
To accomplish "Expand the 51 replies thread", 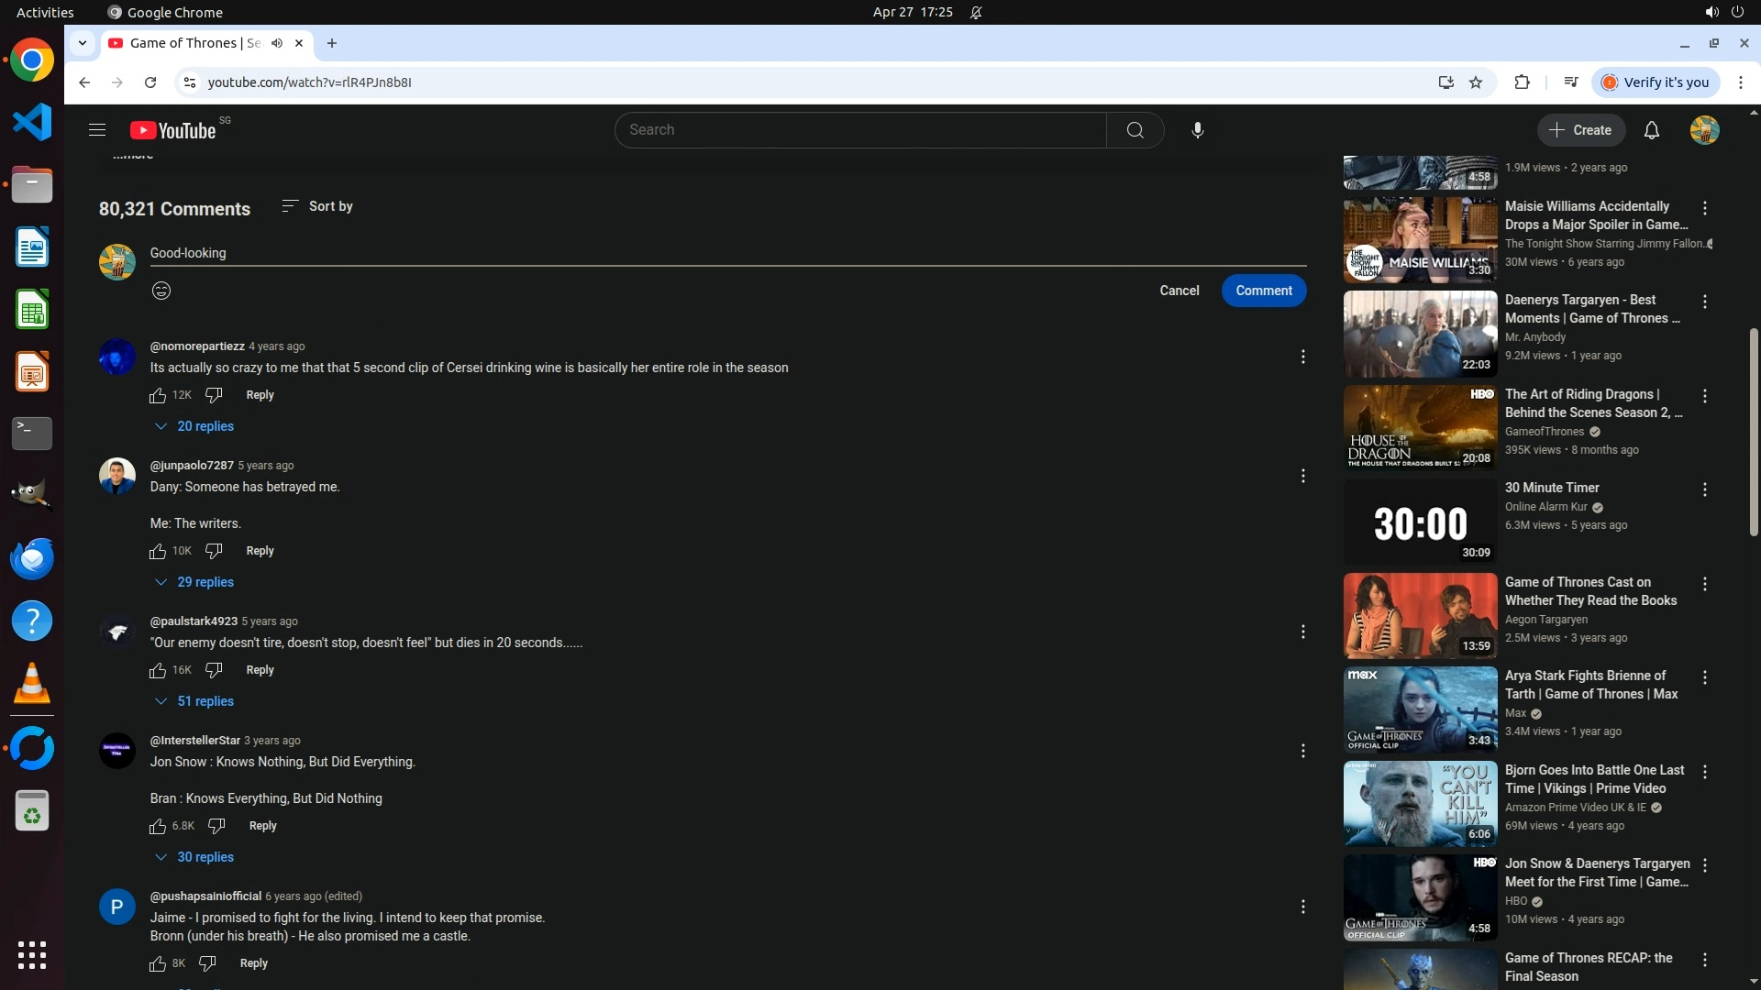I will coord(194,701).
